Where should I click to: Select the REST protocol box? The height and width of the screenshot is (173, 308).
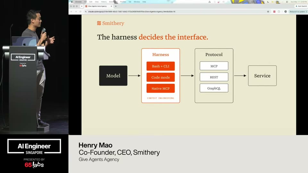pyautogui.click(x=214, y=77)
